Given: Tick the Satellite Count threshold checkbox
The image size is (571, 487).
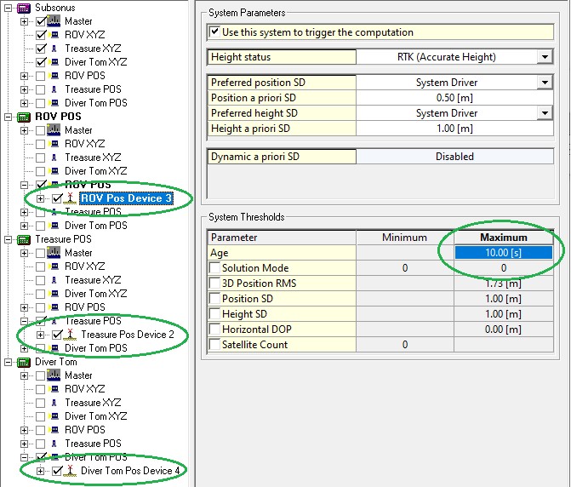Looking at the screenshot, I should pos(214,345).
